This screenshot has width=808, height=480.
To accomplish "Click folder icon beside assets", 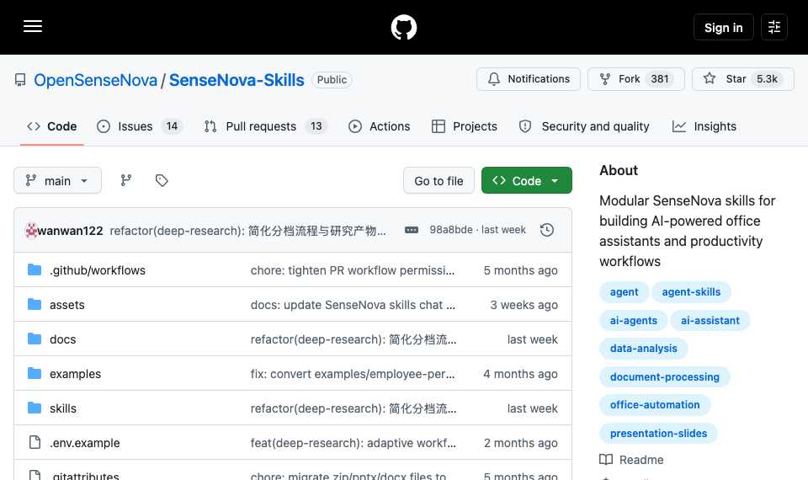I will coord(35,304).
